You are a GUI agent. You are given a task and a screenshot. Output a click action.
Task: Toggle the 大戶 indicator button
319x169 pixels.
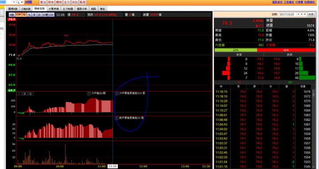point(18,15)
